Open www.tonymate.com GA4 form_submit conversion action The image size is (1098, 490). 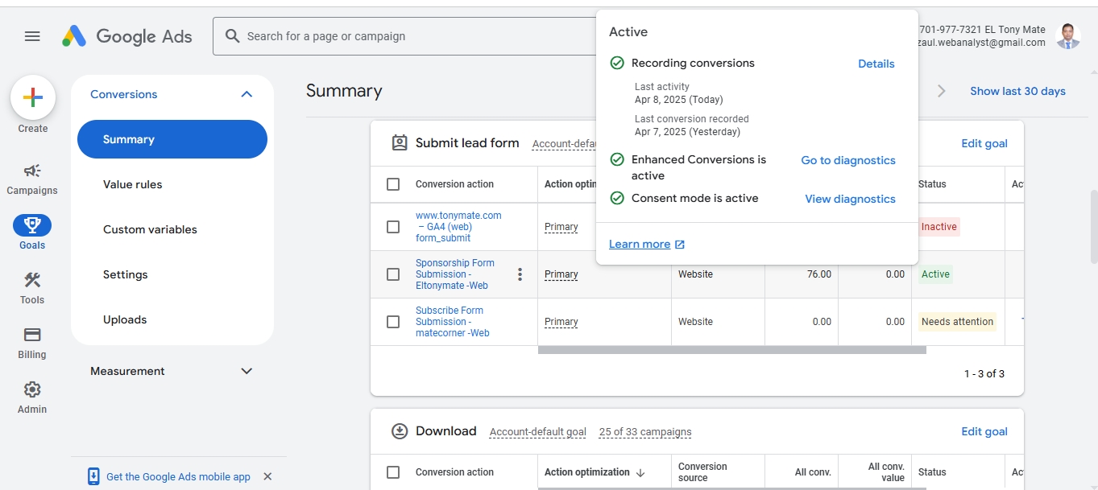click(458, 227)
